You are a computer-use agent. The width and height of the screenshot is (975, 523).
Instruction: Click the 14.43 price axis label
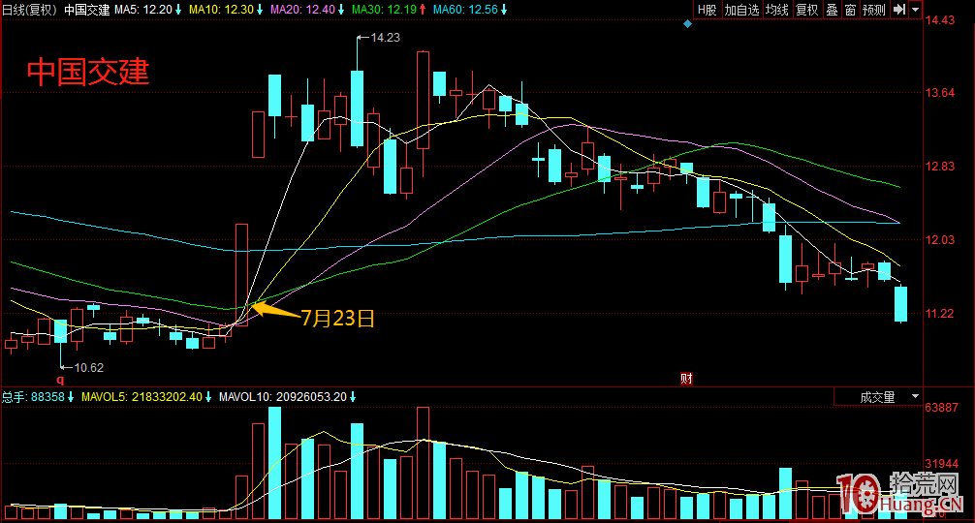pyautogui.click(x=939, y=20)
